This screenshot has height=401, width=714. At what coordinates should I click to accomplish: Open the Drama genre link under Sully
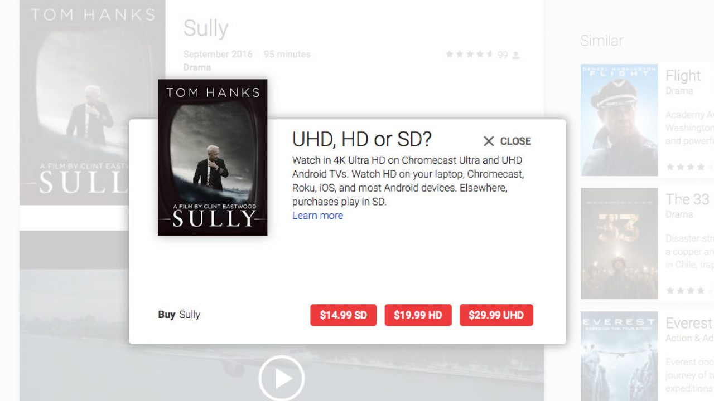197,67
